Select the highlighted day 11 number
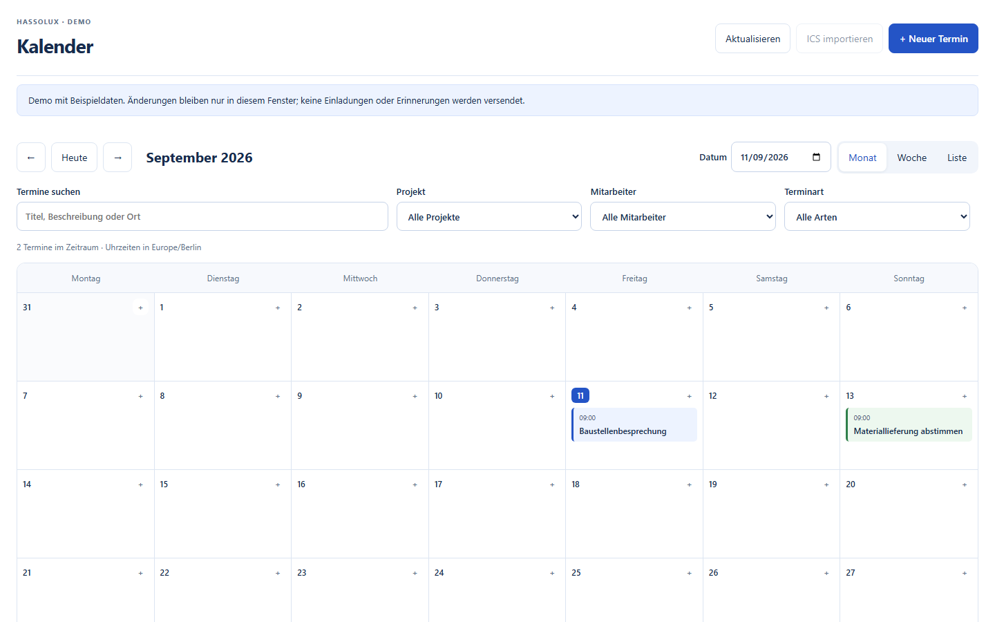The height and width of the screenshot is (622, 995). coord(580,396)
